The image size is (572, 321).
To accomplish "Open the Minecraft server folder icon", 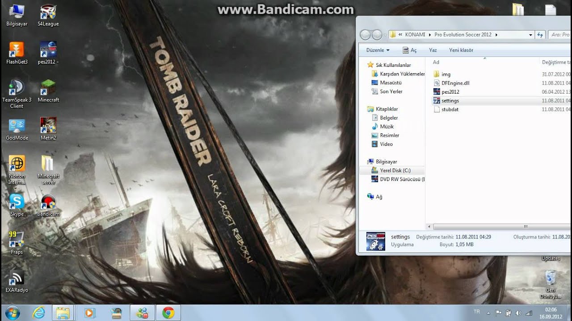I will point(48,170).
